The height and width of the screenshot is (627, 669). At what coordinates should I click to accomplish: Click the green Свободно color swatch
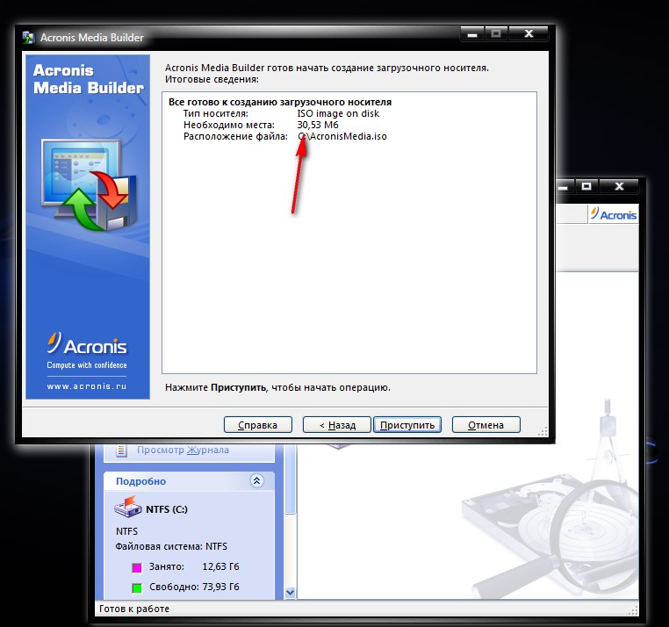[x=137, y=587]
